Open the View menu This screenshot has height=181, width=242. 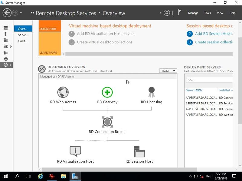pyautogui.click(x=220, y=13)
